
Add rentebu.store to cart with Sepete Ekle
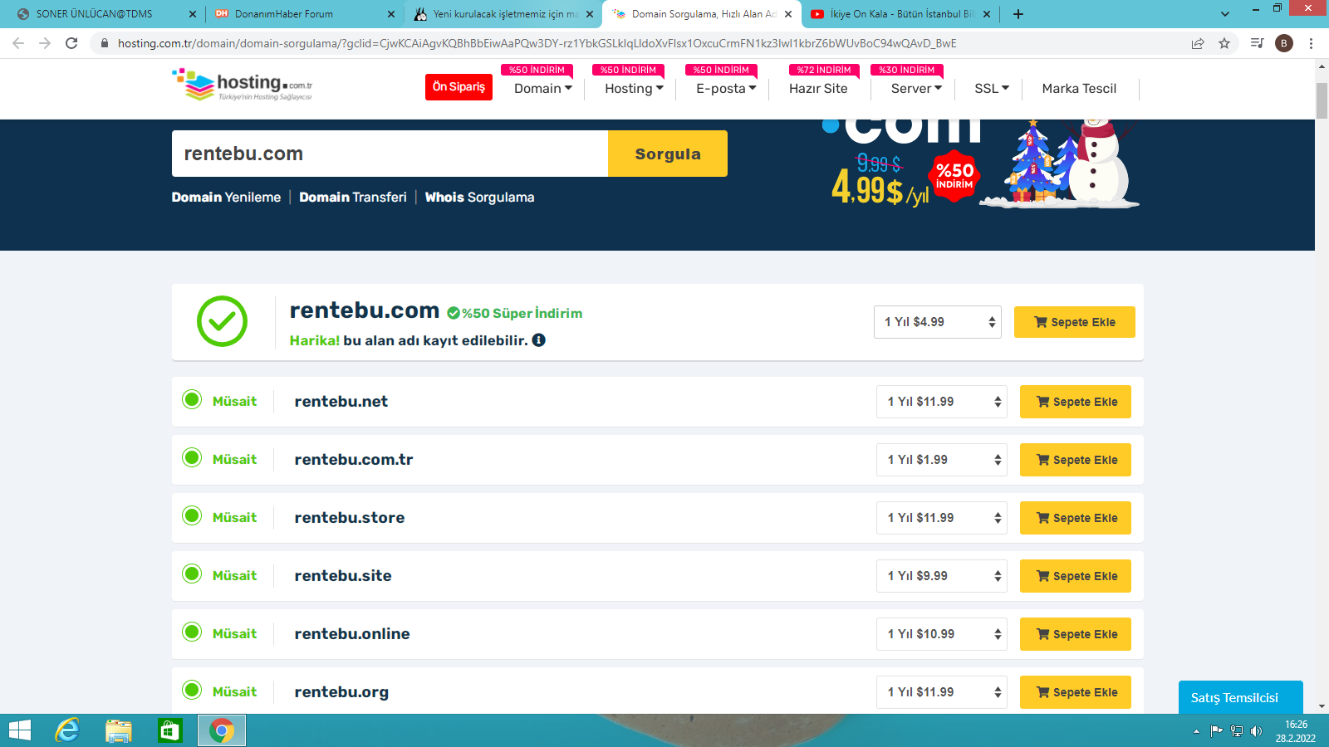(1076, 518)
